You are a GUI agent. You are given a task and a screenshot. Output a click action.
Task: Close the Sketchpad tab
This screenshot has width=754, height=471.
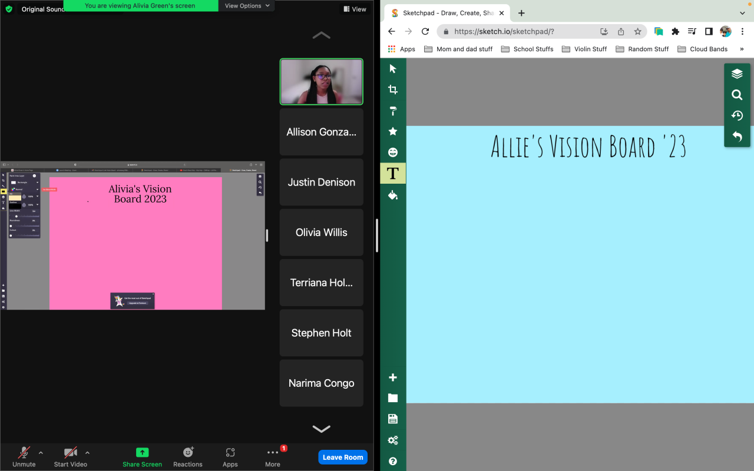point(502,13)
